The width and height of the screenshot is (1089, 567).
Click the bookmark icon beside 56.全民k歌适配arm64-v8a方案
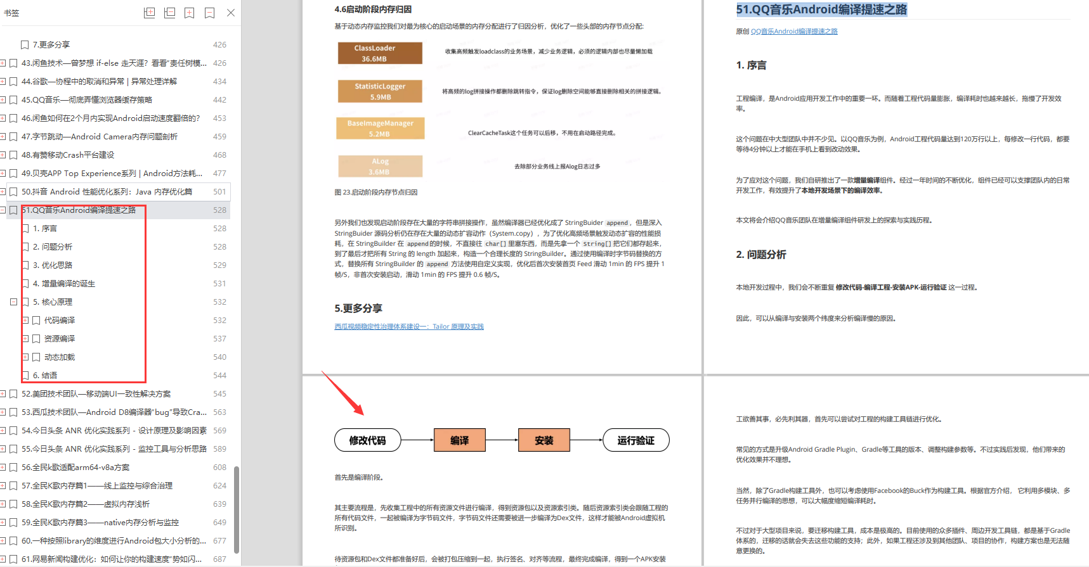click(13, 468)
